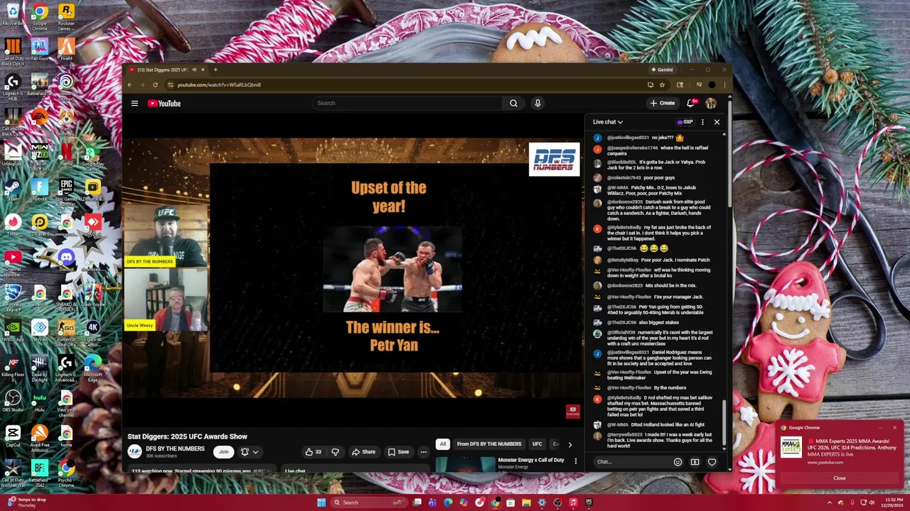Close the live chat panel
The height and width of the screenshot is (511, 910).
click(x=717, y=122)
